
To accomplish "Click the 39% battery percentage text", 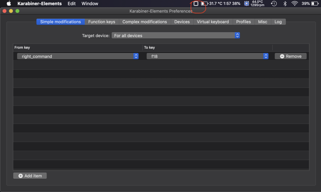I will [x=306, y=3].
